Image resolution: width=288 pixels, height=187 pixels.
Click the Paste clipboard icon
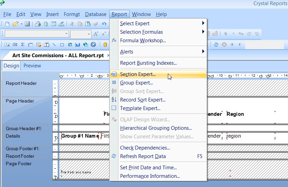point(88,24)
